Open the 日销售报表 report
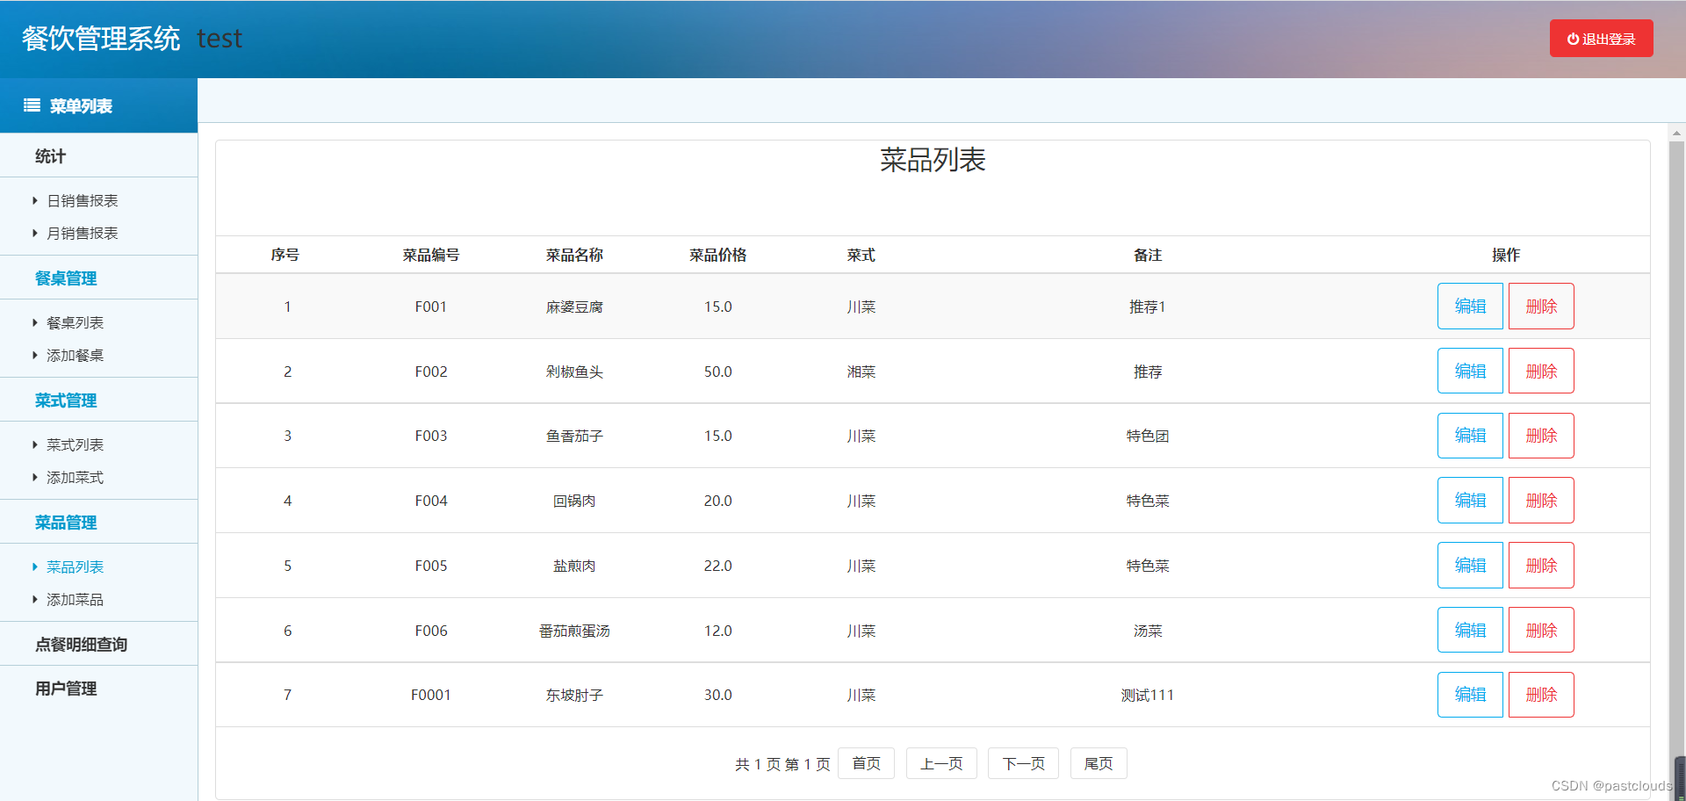 [x=83, y=201]
